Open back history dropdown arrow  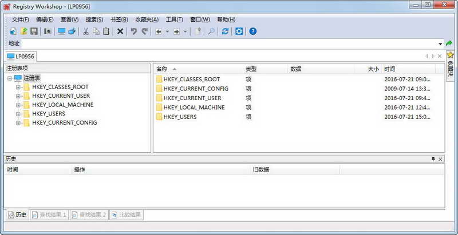(167, 31)
